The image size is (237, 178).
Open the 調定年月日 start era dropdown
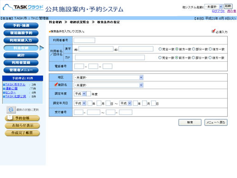pos(80,103)
